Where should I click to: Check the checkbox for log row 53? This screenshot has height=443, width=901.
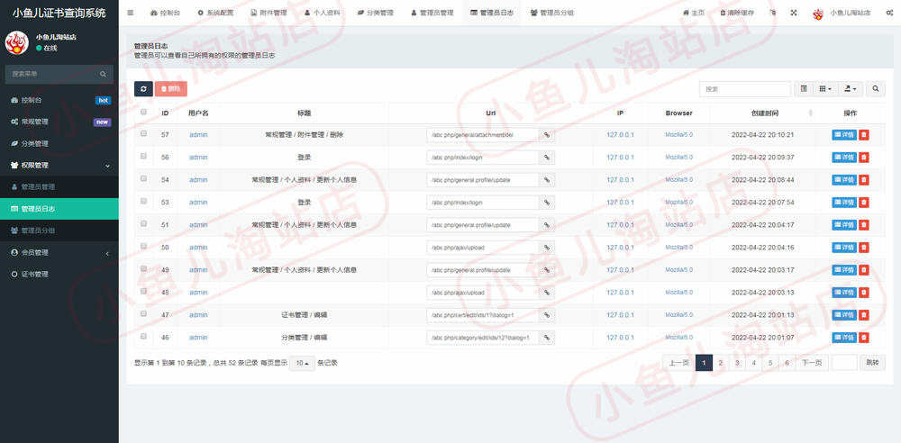coord(143,201)
